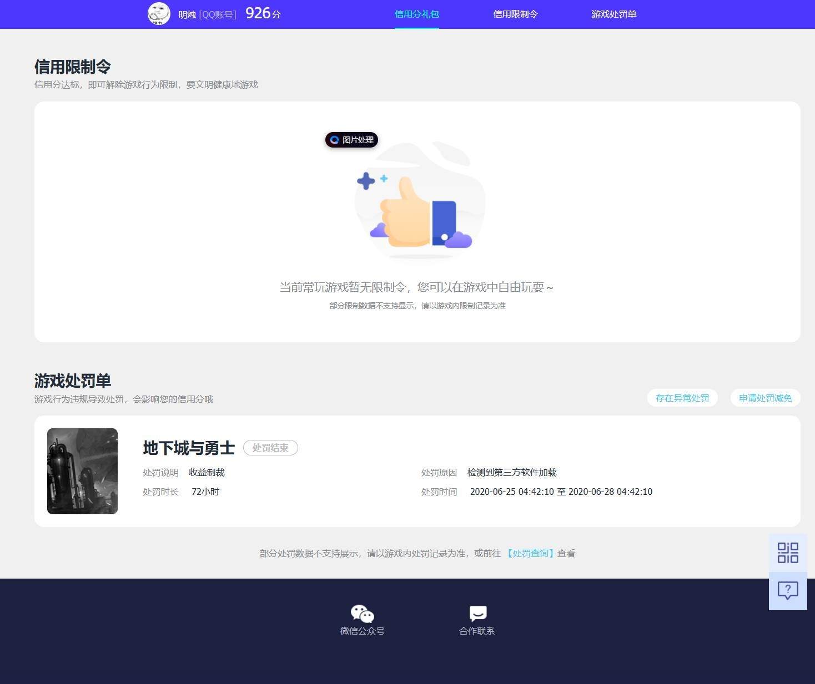Switch to the 信用分礼包 tab
This screenshot has height=684, width=815.
(417, 14)
